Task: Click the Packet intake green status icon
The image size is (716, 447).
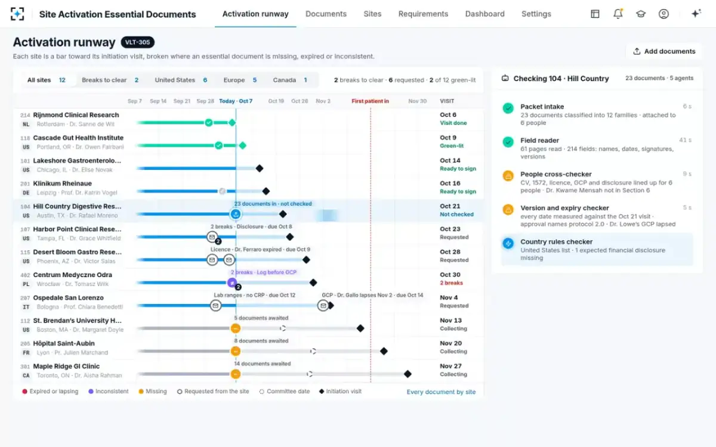Action: point(508,108)
